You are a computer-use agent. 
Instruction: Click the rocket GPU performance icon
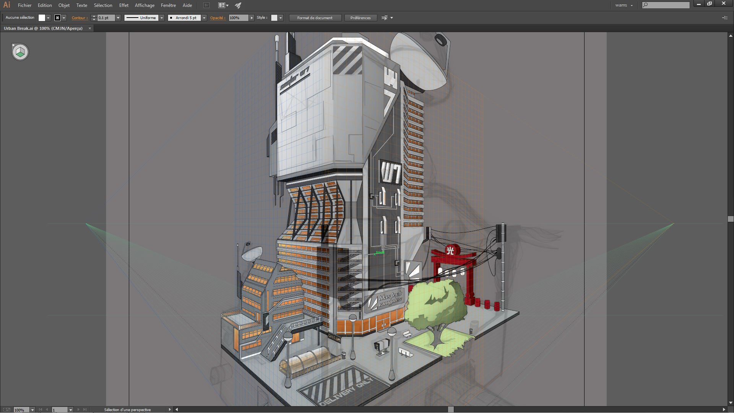coord(238,5)
